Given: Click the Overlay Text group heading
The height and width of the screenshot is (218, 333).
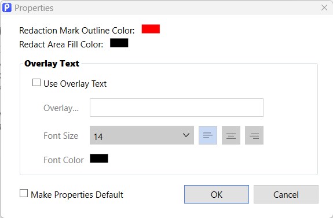Looking at the screenshot, I should click(52, 64).
